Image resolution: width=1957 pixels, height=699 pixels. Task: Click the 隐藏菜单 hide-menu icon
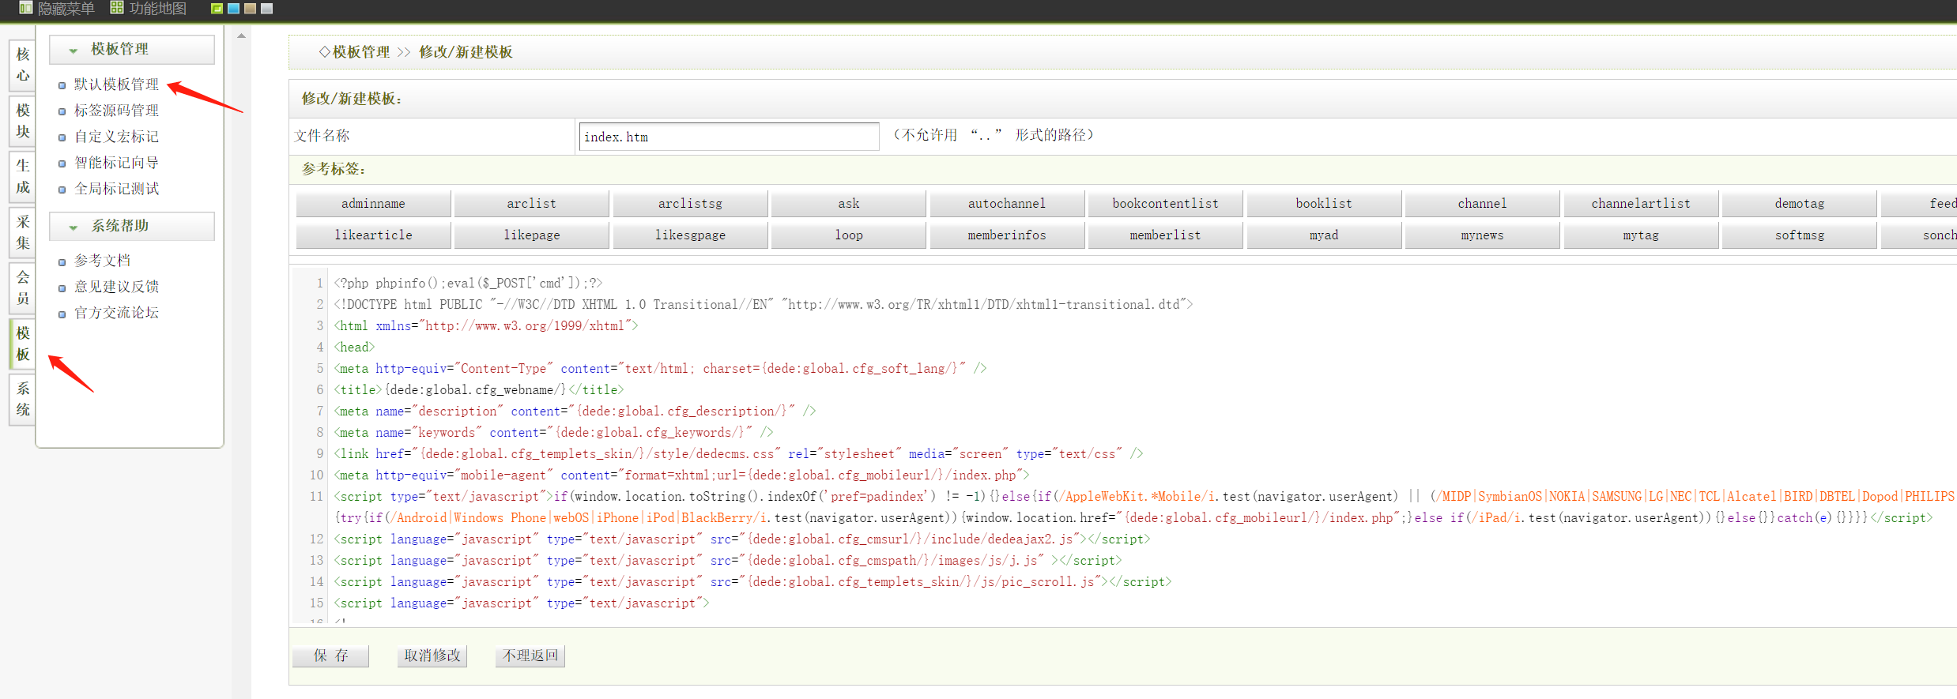25,8
